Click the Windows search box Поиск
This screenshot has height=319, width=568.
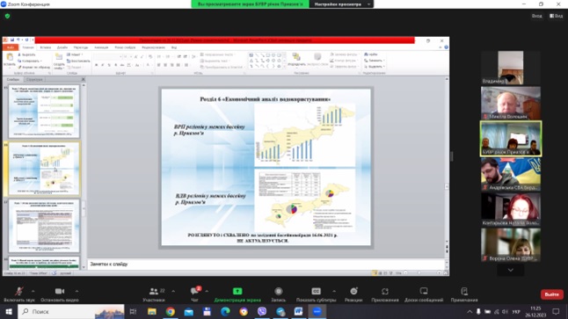[70, 311]
